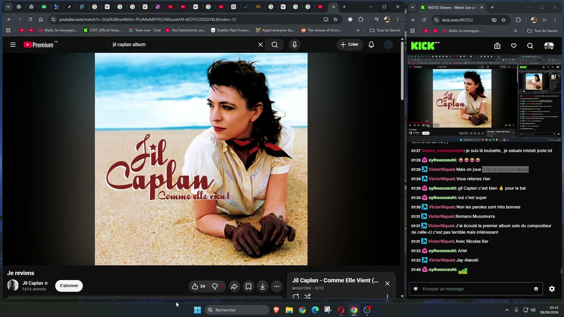Open the Windows Start menu
The width and height of the screenshot is (564, 317).
point(197,310)
